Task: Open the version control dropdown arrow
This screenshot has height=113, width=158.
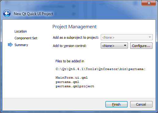Action: pos(125,45)
